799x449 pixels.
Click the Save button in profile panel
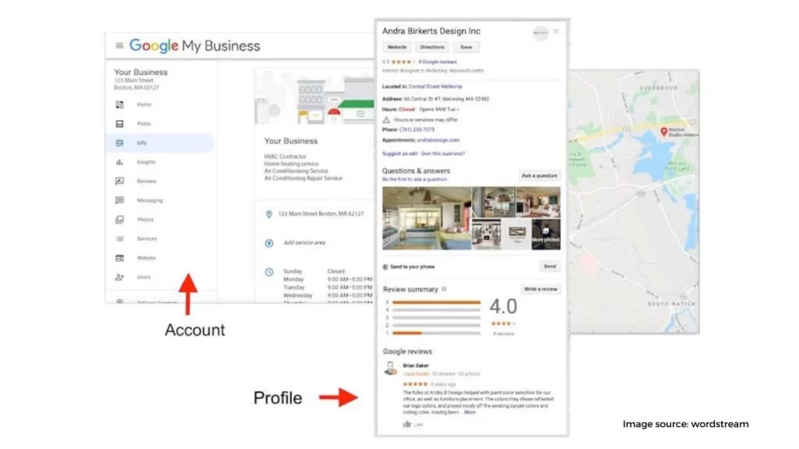467,47
